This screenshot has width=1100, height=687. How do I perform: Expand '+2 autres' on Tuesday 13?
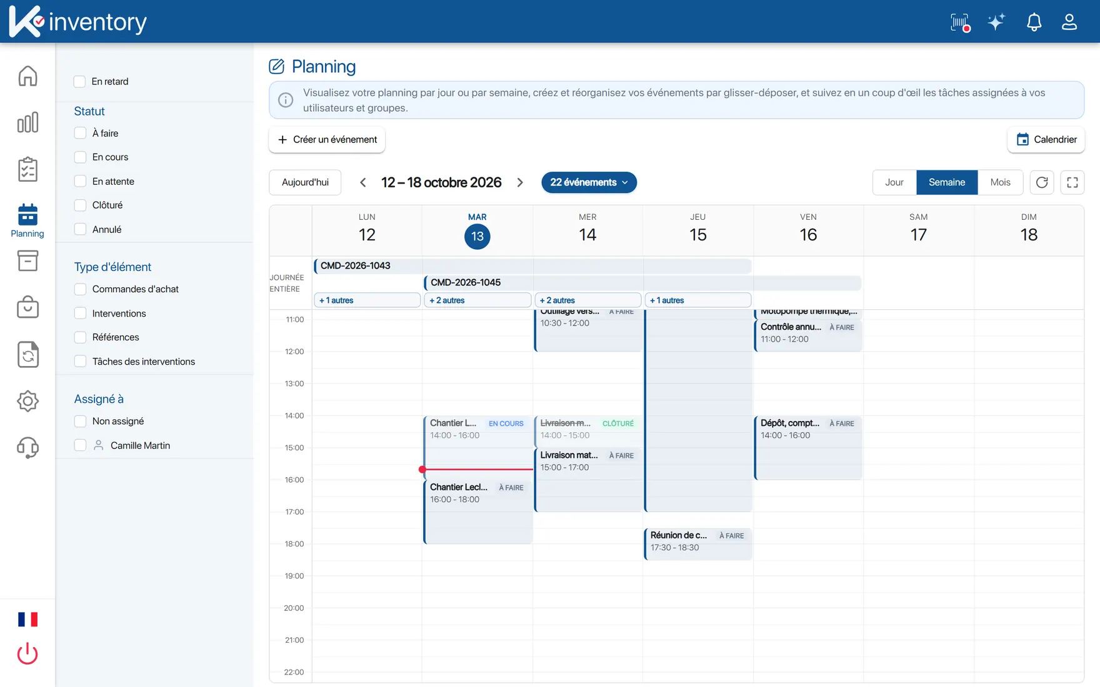click(x=477, y=300)
